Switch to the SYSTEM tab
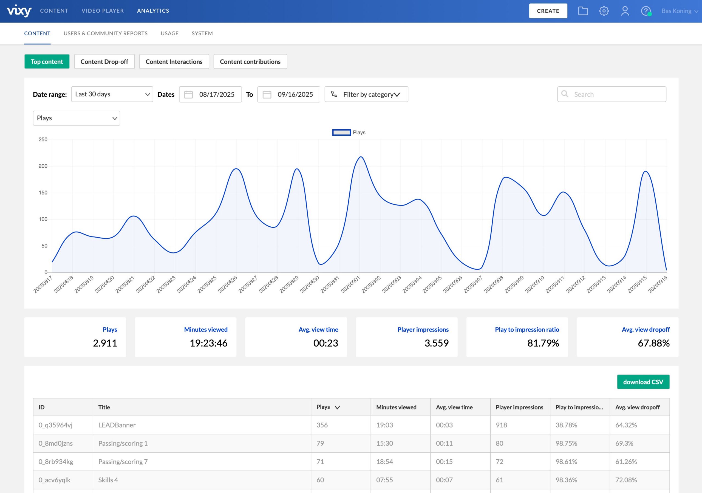 (202, 33)
